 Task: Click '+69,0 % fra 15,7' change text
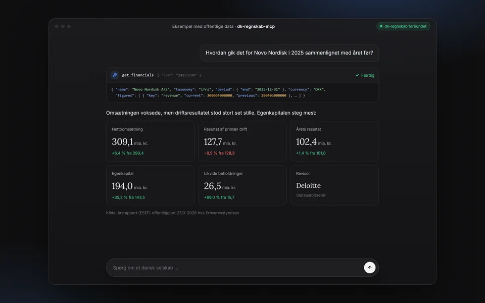tap(219, 197)
